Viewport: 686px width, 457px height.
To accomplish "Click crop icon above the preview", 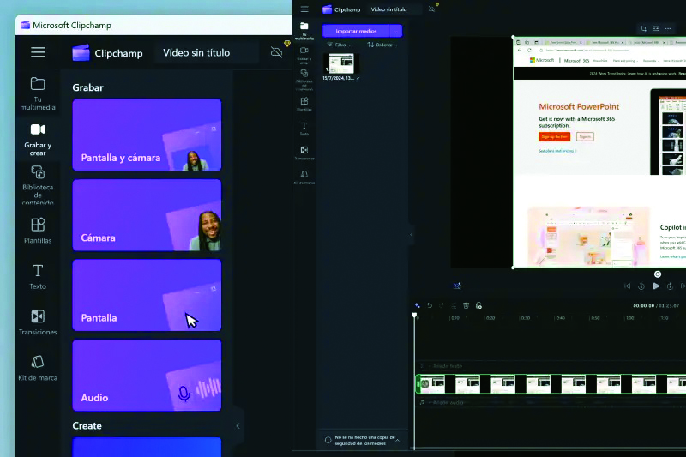I will coord(643,28).
